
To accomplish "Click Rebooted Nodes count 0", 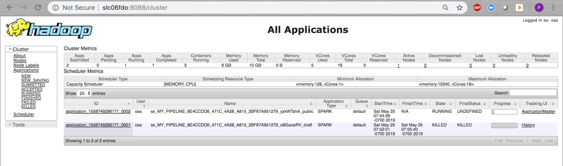I will pos(527,65).
